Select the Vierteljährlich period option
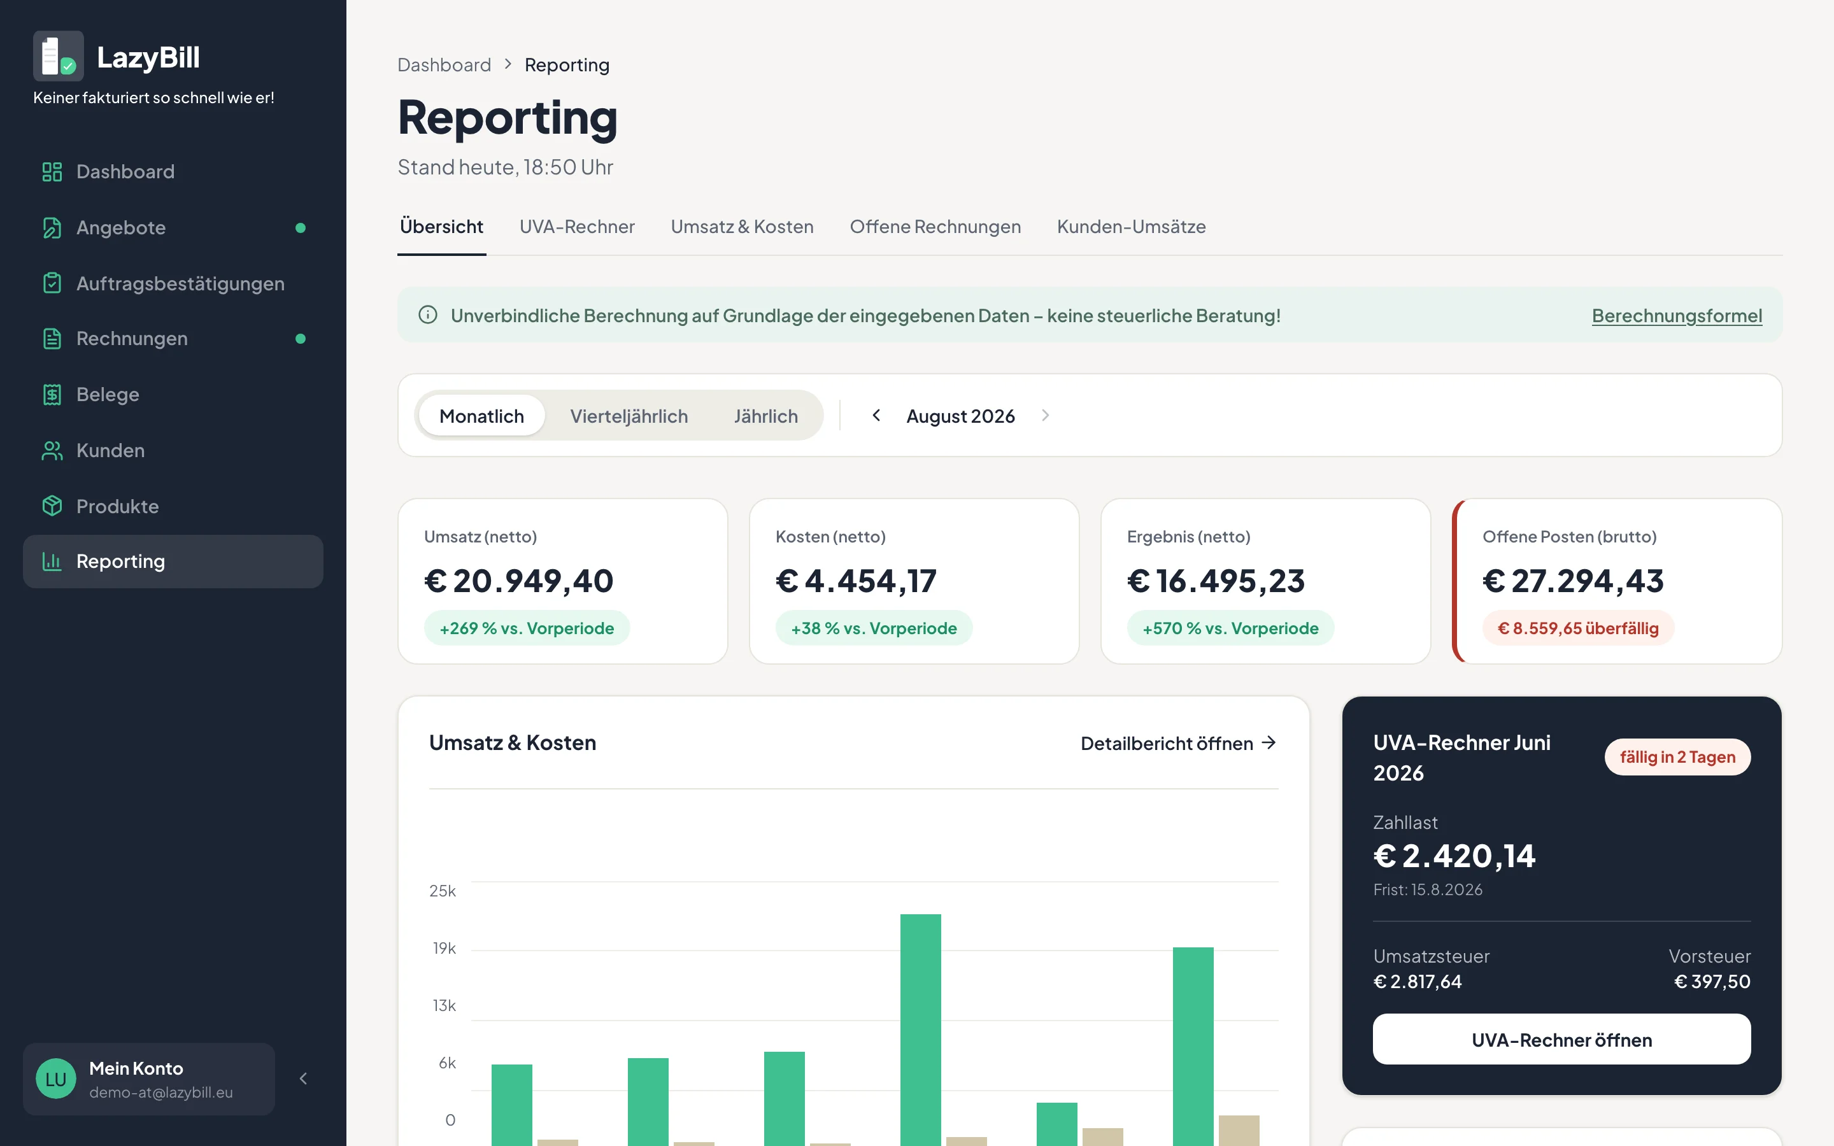The height and width of the screenshot is (1146, 1834). [629, 415]
